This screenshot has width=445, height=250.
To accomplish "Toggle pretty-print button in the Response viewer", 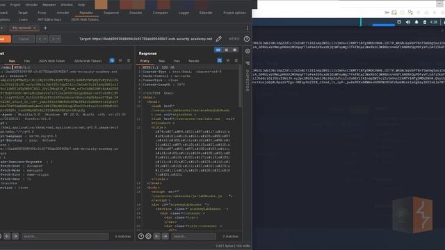I will (x=220, y=60).
